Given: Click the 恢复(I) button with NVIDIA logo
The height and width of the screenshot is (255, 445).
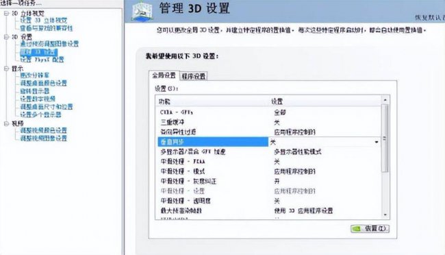Looking at the screenshot, I should point(370,228).
